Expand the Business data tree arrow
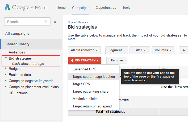The height and width of the screenshot is (122, 188). [x=6, y=74]
